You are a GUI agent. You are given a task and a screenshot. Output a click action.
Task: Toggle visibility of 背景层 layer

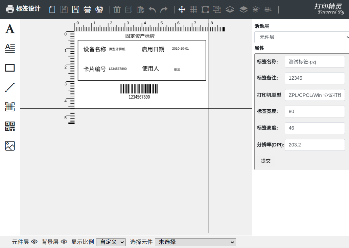coord(64,242)
